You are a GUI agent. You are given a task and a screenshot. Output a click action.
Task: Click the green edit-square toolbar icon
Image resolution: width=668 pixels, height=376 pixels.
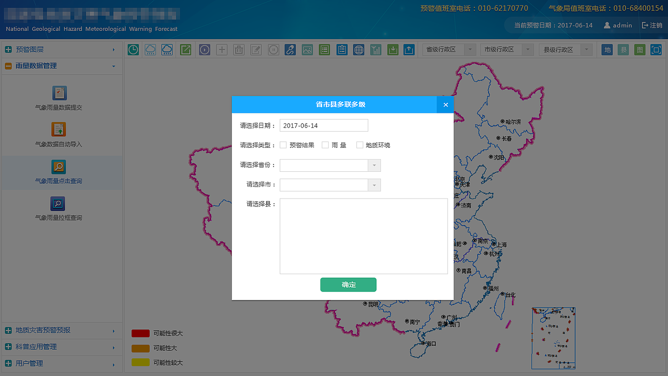pos(186,50)
